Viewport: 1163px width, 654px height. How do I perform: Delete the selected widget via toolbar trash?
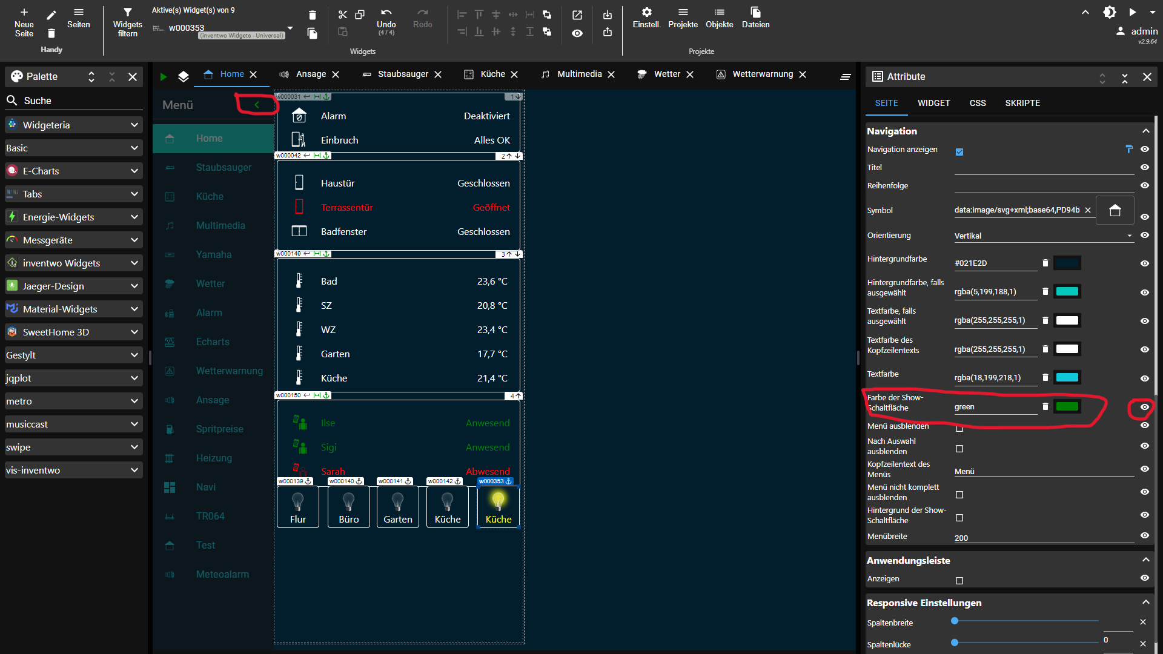[x=313, y=15]
